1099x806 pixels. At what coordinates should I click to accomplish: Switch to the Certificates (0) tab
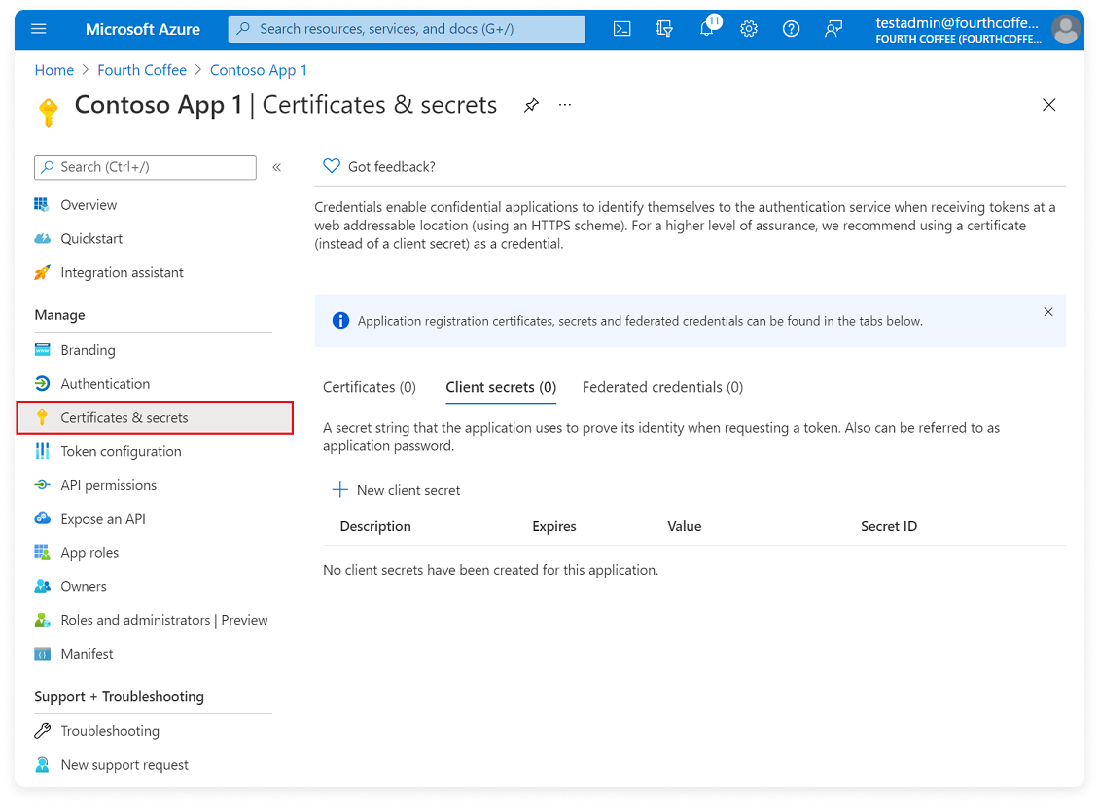[370, 387]
